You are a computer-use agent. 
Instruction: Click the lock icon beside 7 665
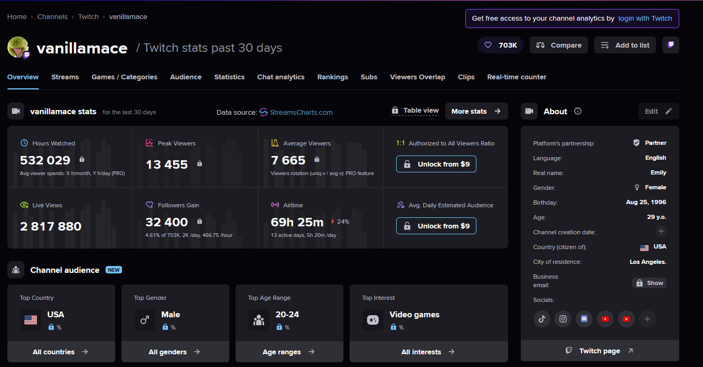point(317,159)
